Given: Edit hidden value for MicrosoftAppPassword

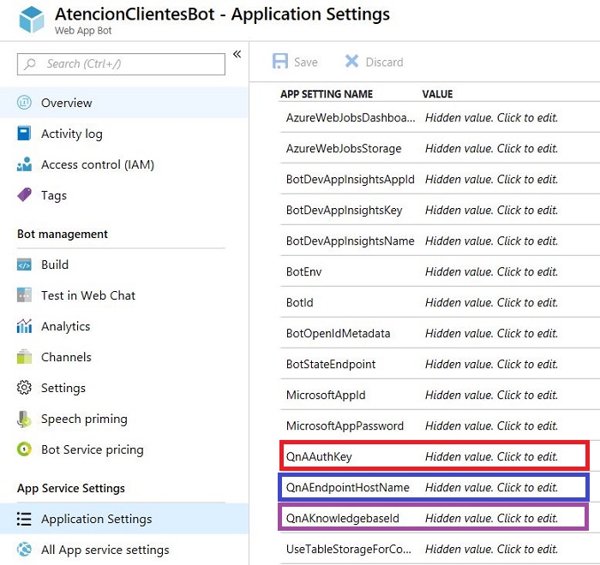Looking at the screenshot, I should pos(491,425).
